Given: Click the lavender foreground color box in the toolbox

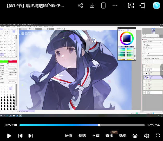Looking at the screenshot, I should (x=14, y=32).
